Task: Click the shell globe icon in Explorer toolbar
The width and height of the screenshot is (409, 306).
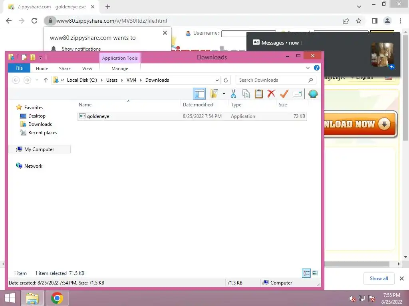Action: [x=313, y=94]
